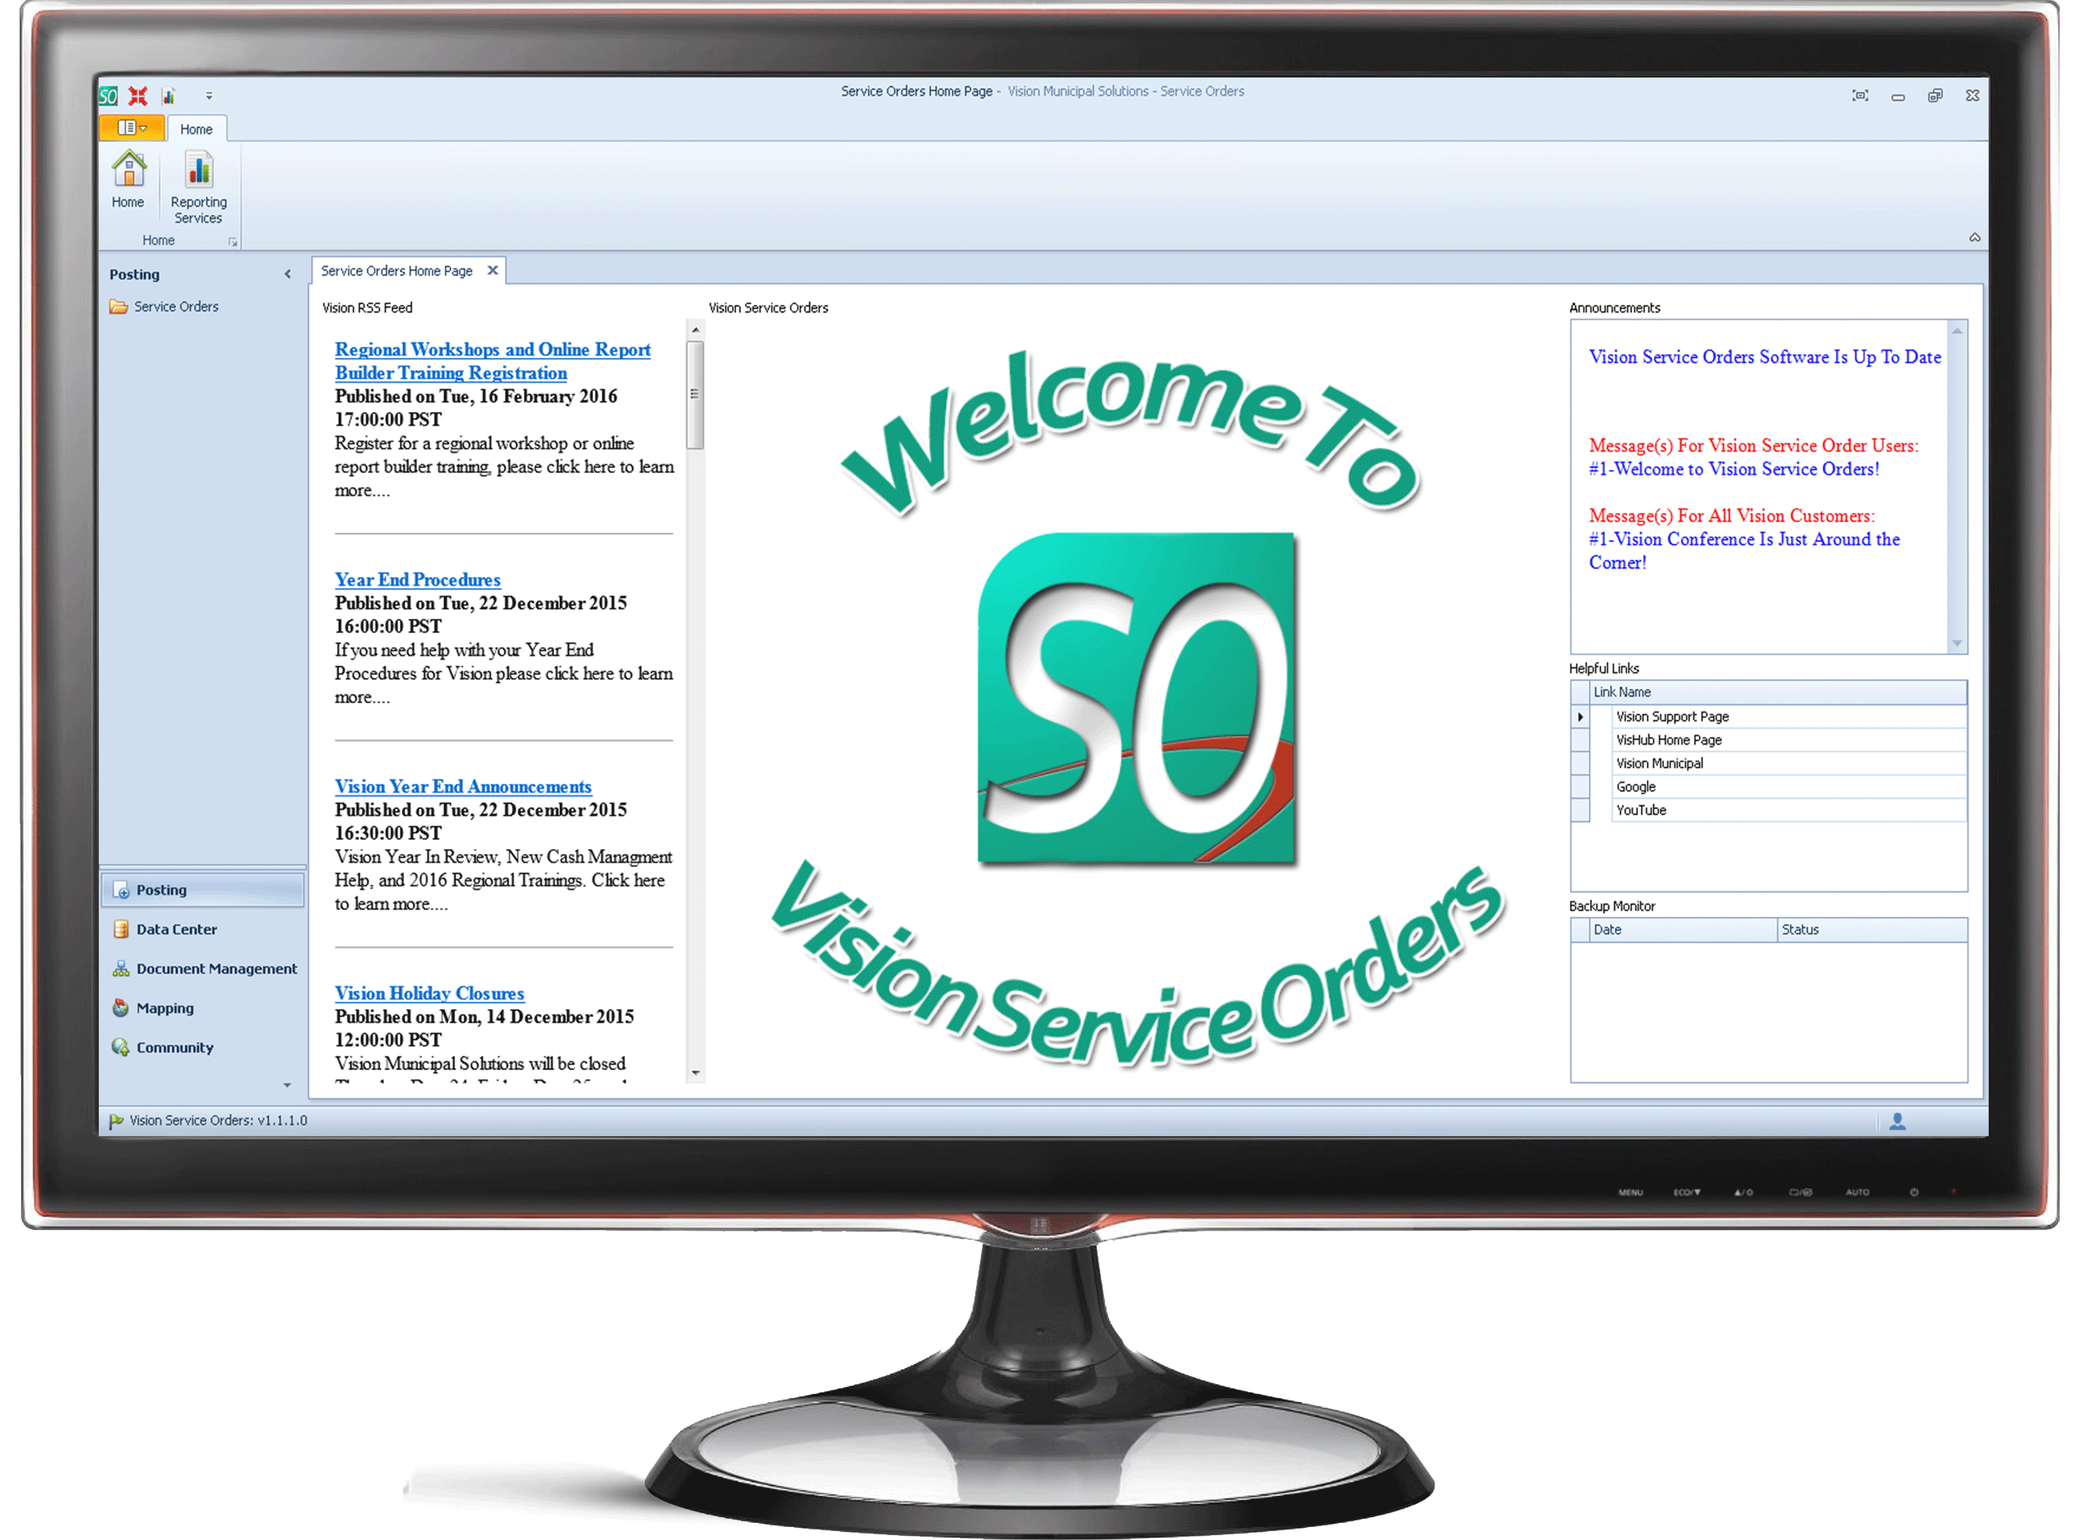
Task: Click Announcements scrollbar down arrow
Action: click(1957, 644)
